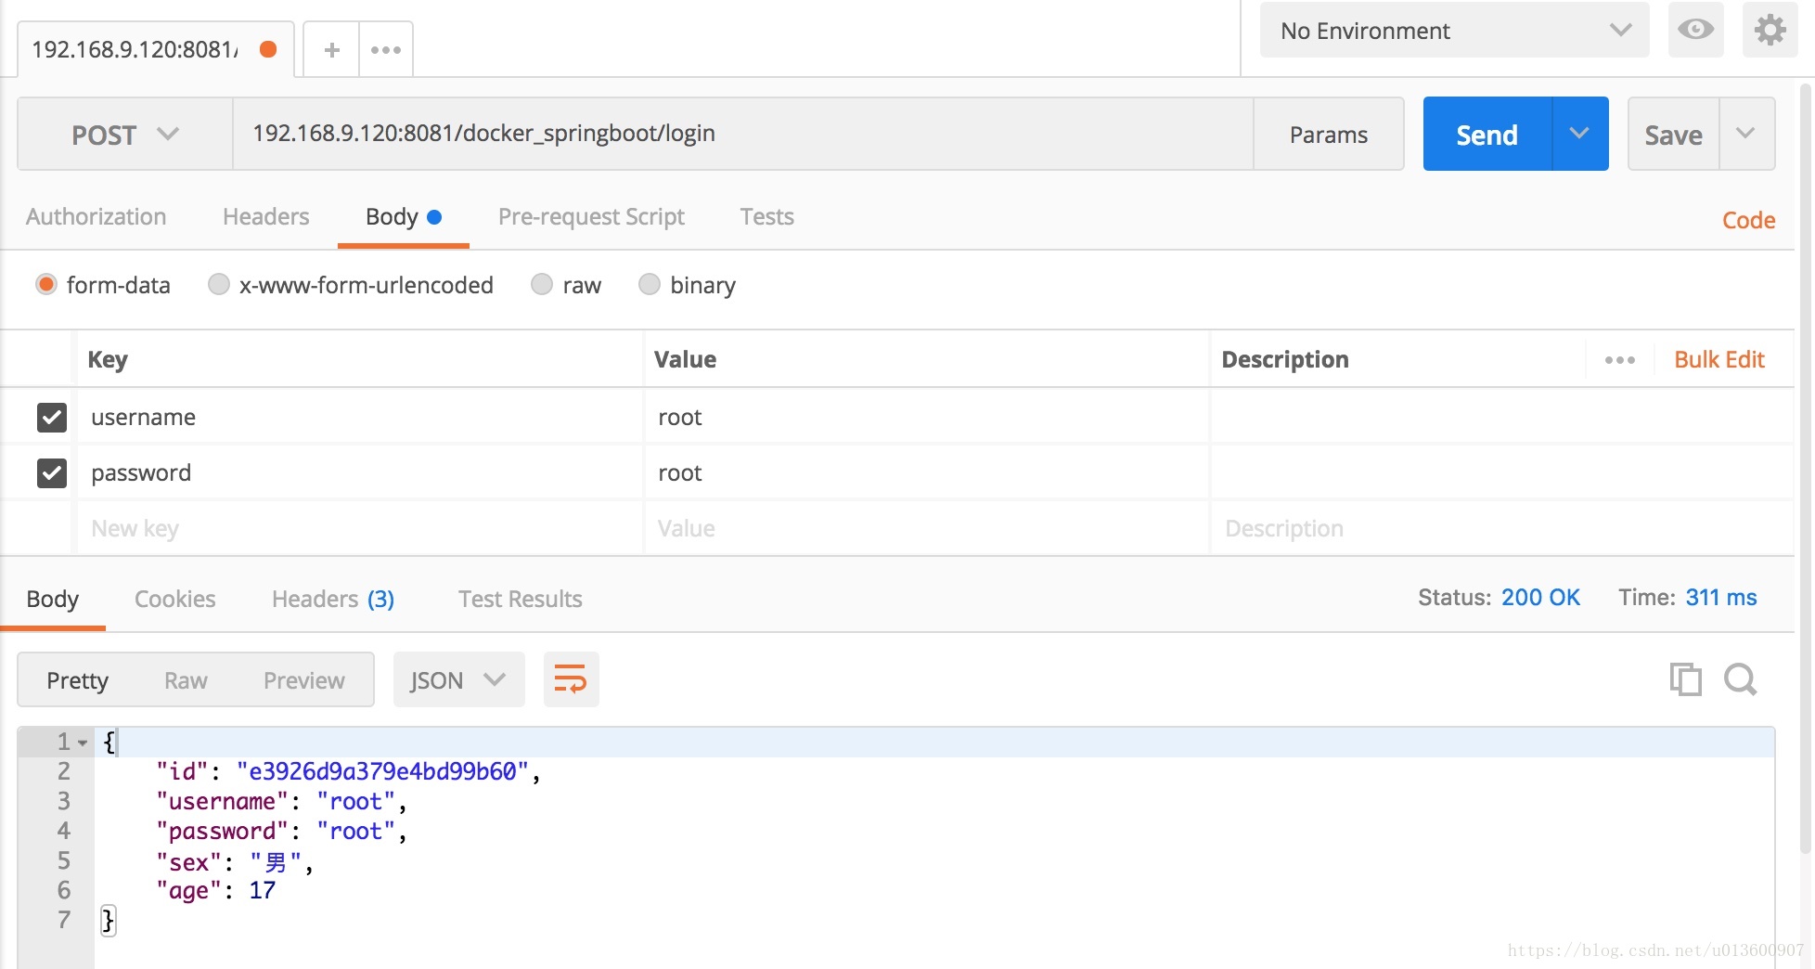1815x969 pixels.
Task: Click the Value column header
Action: [685, 360]
